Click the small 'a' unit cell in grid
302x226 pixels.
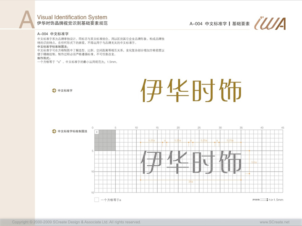(96, 132)
